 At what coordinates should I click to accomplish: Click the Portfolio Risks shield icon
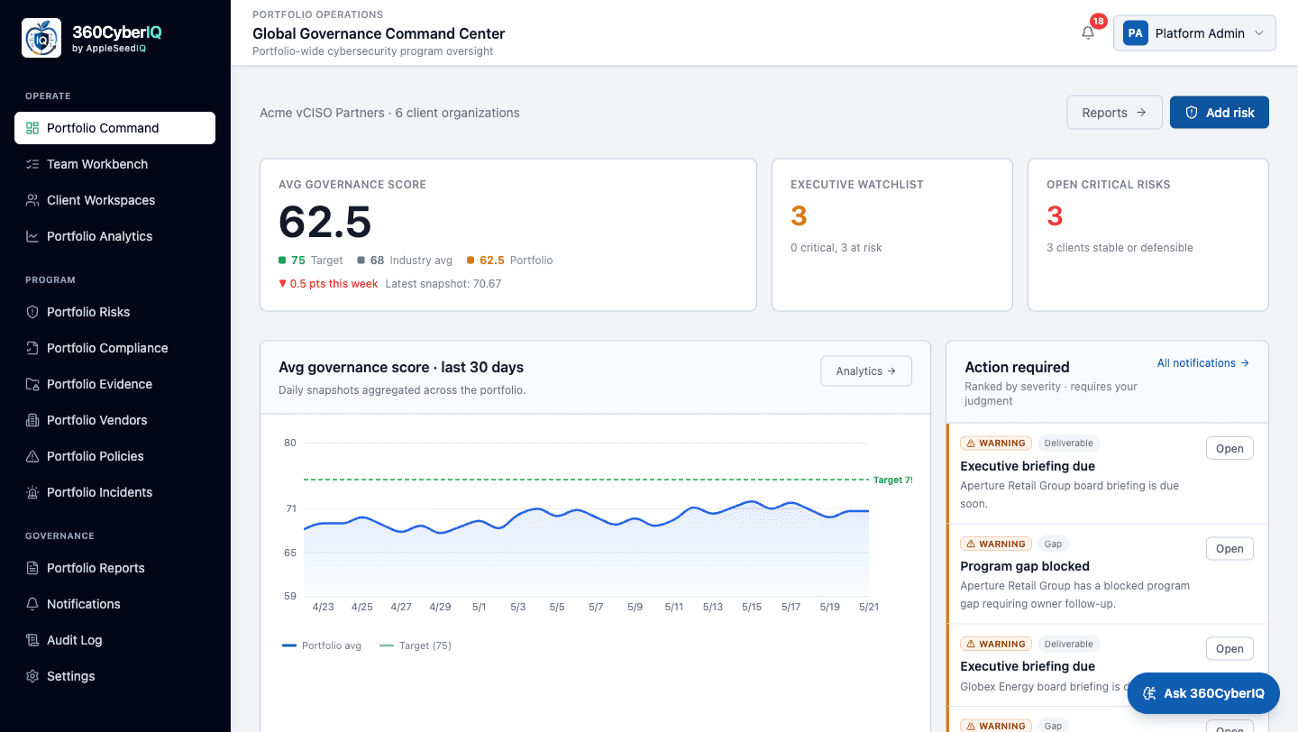[32, 312]
